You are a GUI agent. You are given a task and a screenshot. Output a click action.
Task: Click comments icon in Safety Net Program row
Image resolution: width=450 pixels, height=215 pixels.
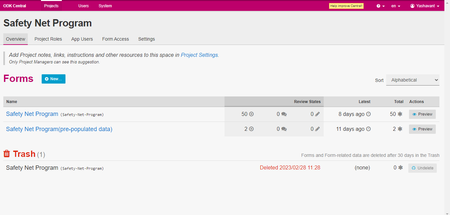[284, 114]
